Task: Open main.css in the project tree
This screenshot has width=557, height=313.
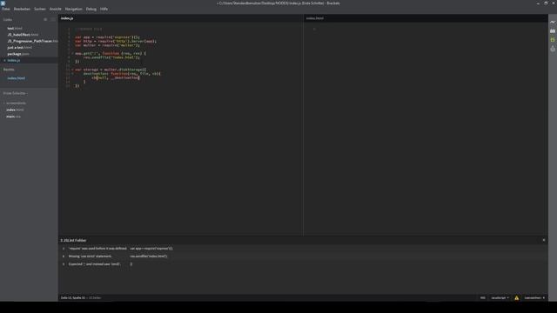Action: point(13,117)
